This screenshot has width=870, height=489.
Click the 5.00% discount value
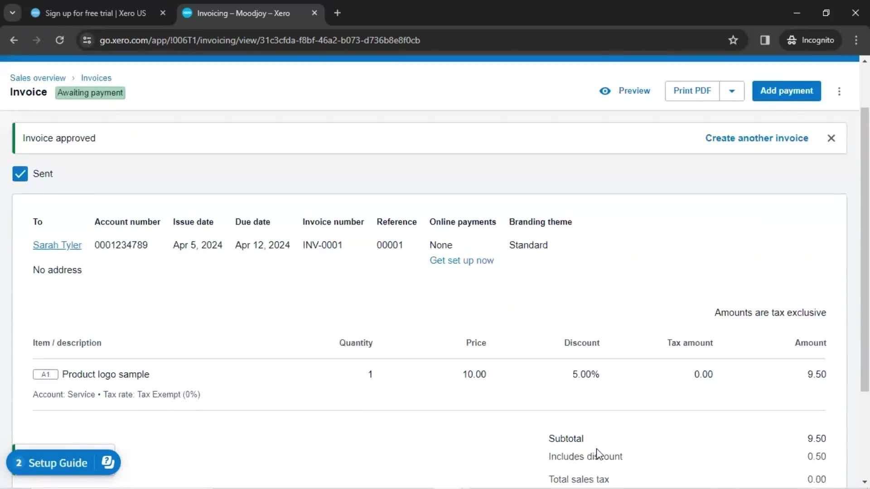pyautogui.click(x=585, y=374)
